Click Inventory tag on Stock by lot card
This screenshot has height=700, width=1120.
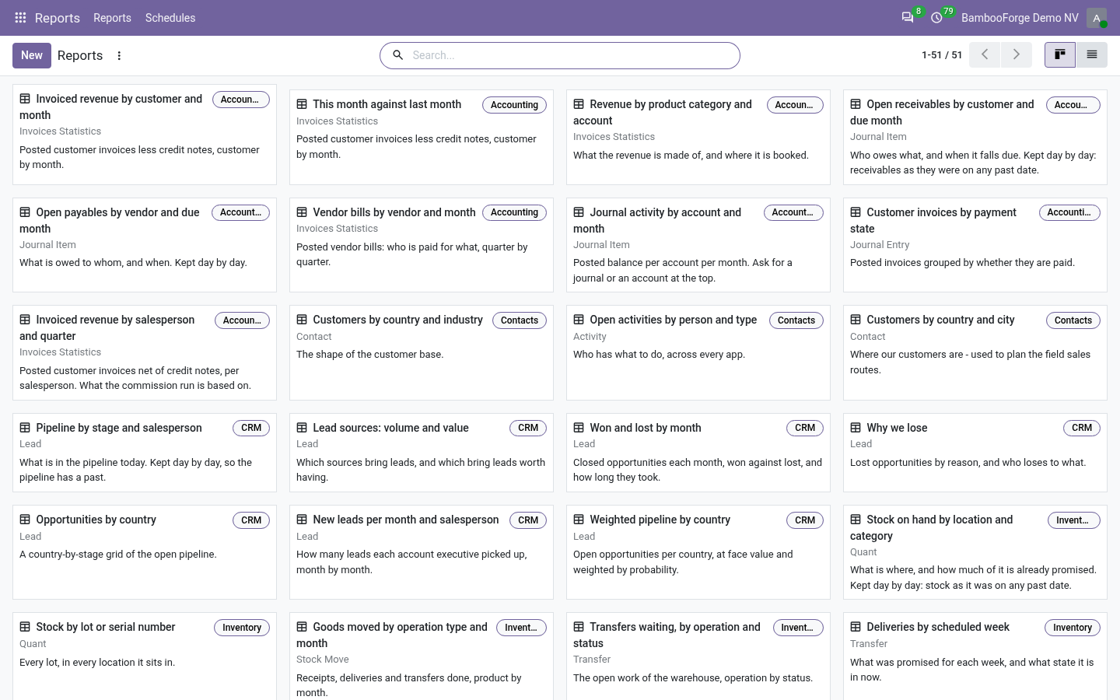point(242,628)
